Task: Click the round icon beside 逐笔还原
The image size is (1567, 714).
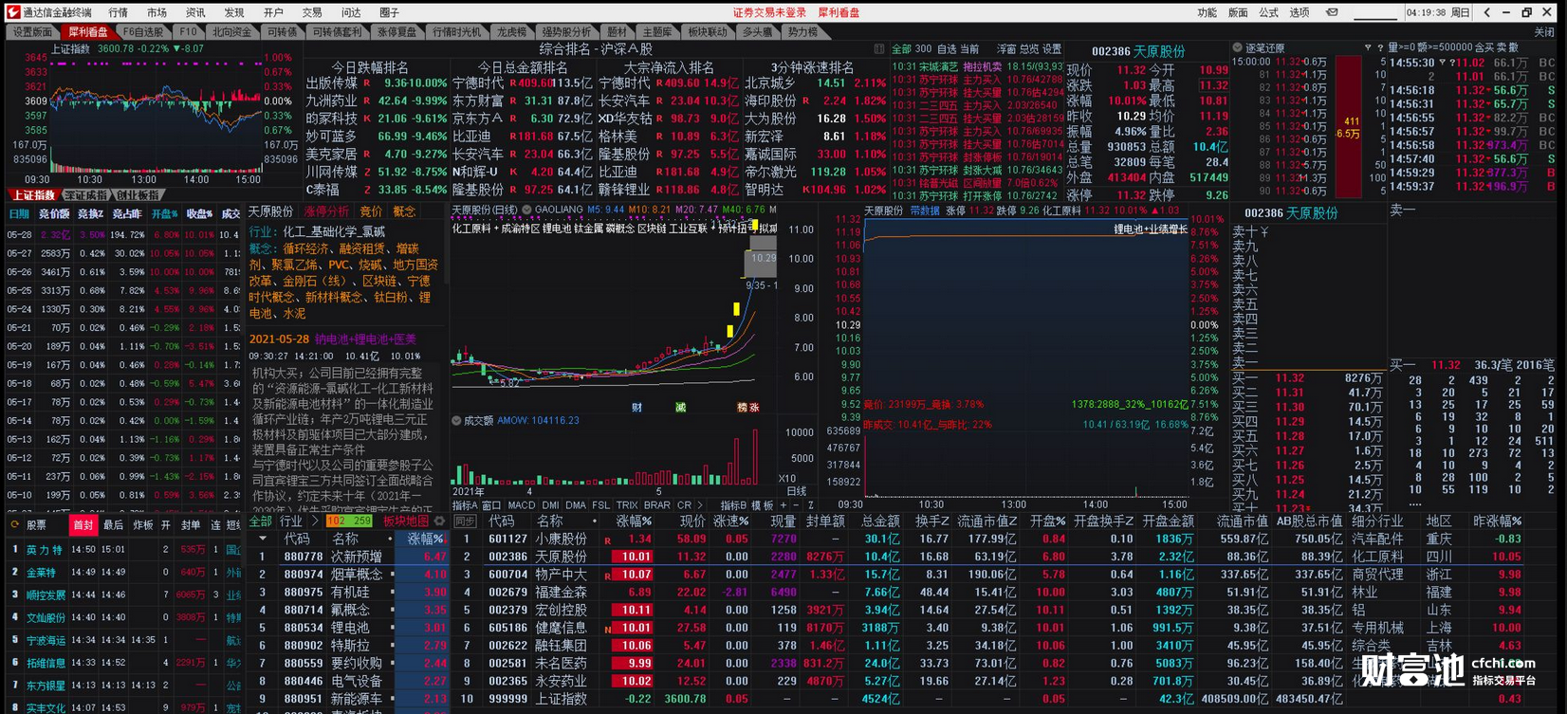Action: point(1237,47)
